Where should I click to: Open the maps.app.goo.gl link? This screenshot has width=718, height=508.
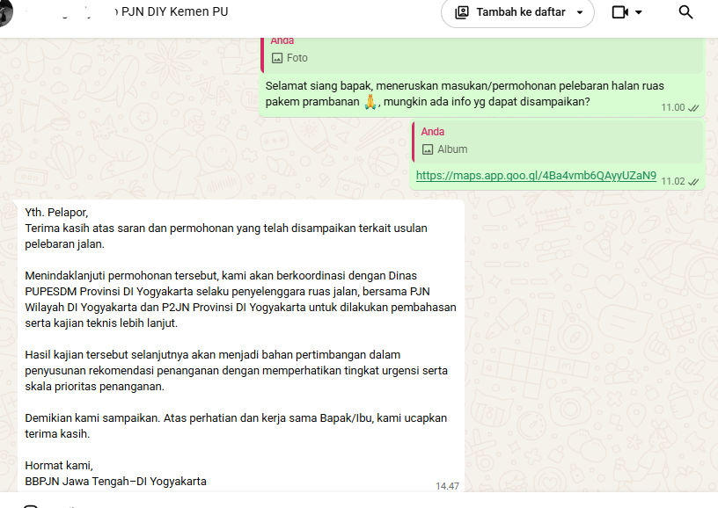(536, 176)
